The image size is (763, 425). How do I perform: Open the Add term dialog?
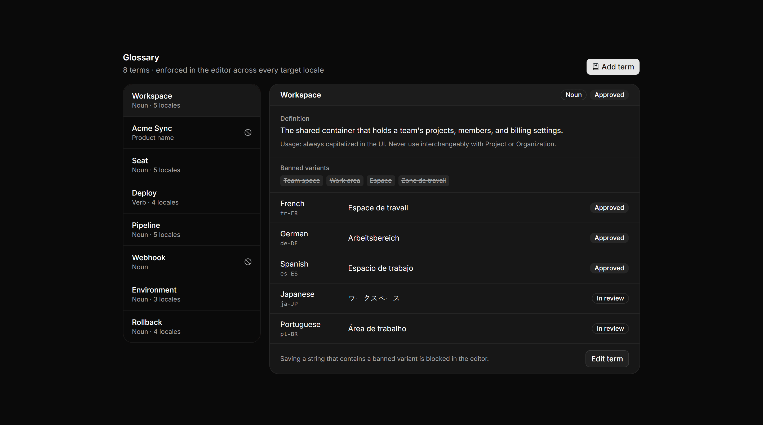click(613, 67)
